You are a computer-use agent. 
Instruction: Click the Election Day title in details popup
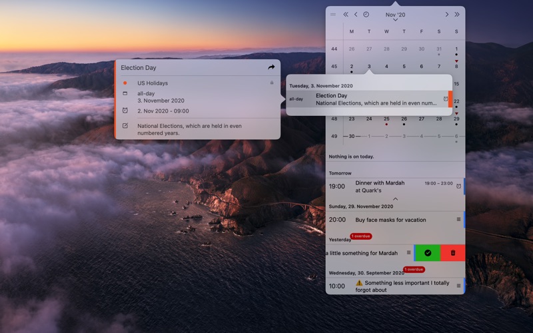[x=139, y=68]
